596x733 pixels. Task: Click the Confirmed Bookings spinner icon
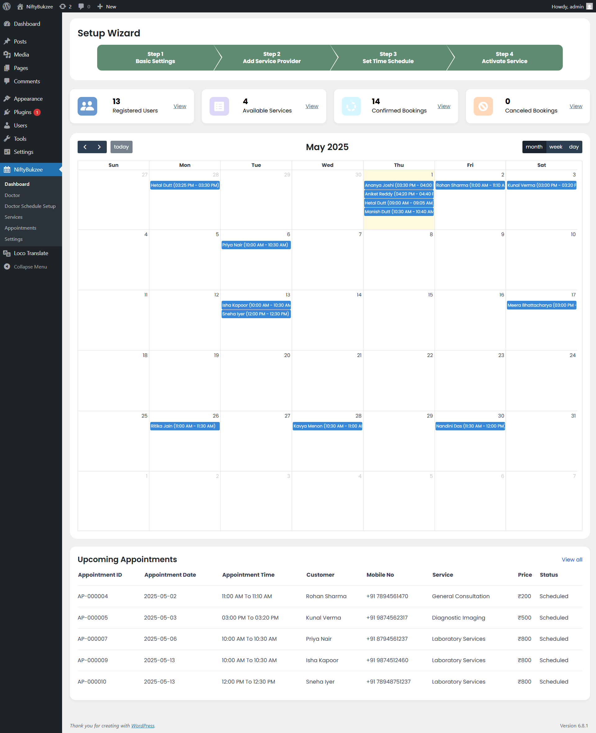(351, 106)
